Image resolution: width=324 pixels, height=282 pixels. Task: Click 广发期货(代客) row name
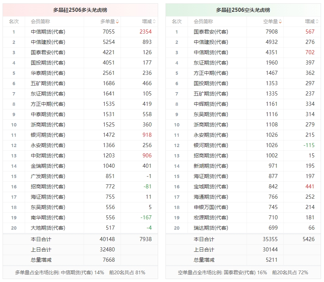click(48, 177)
